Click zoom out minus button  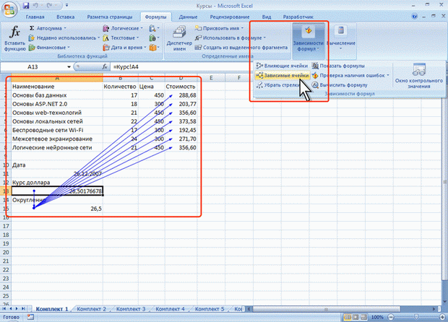coord(391,317)
